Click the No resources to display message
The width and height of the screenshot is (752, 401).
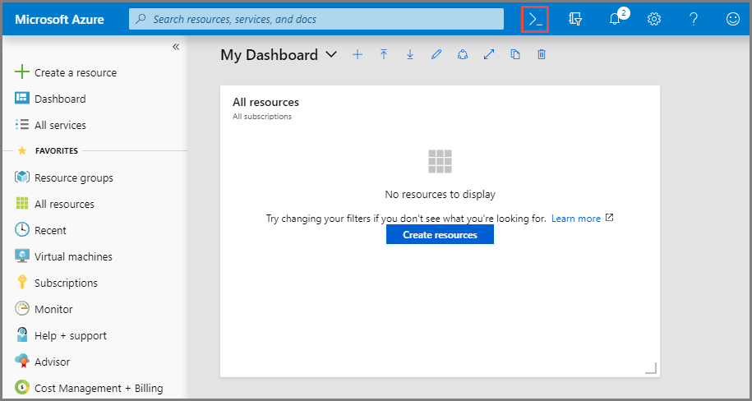[440, 195]
